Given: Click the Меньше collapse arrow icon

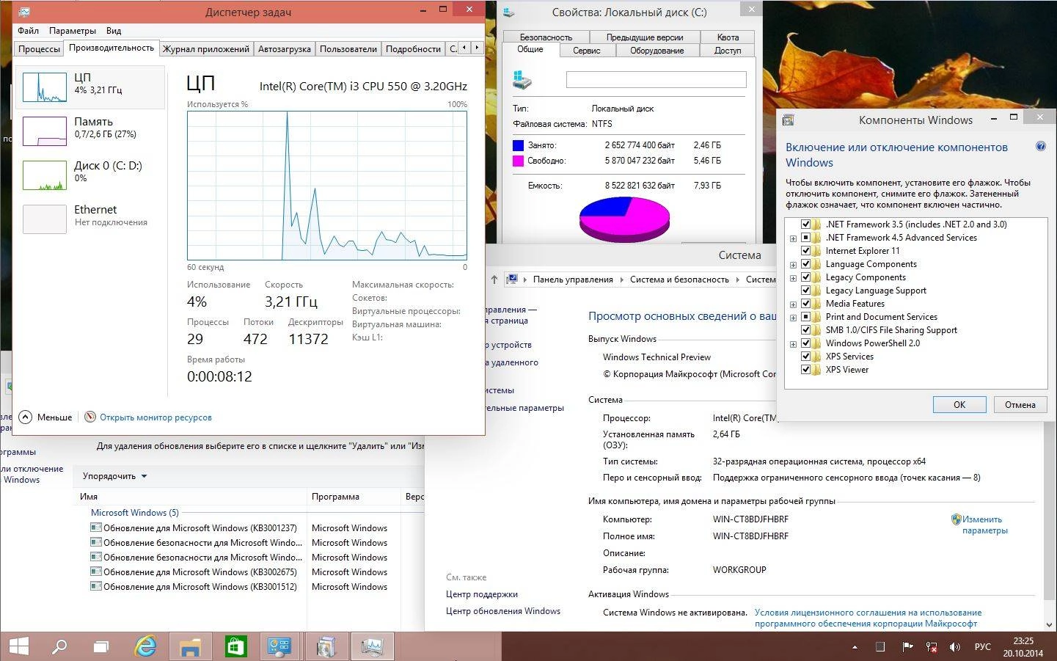Looking at the screenshot, I should [x=26, y=417].
